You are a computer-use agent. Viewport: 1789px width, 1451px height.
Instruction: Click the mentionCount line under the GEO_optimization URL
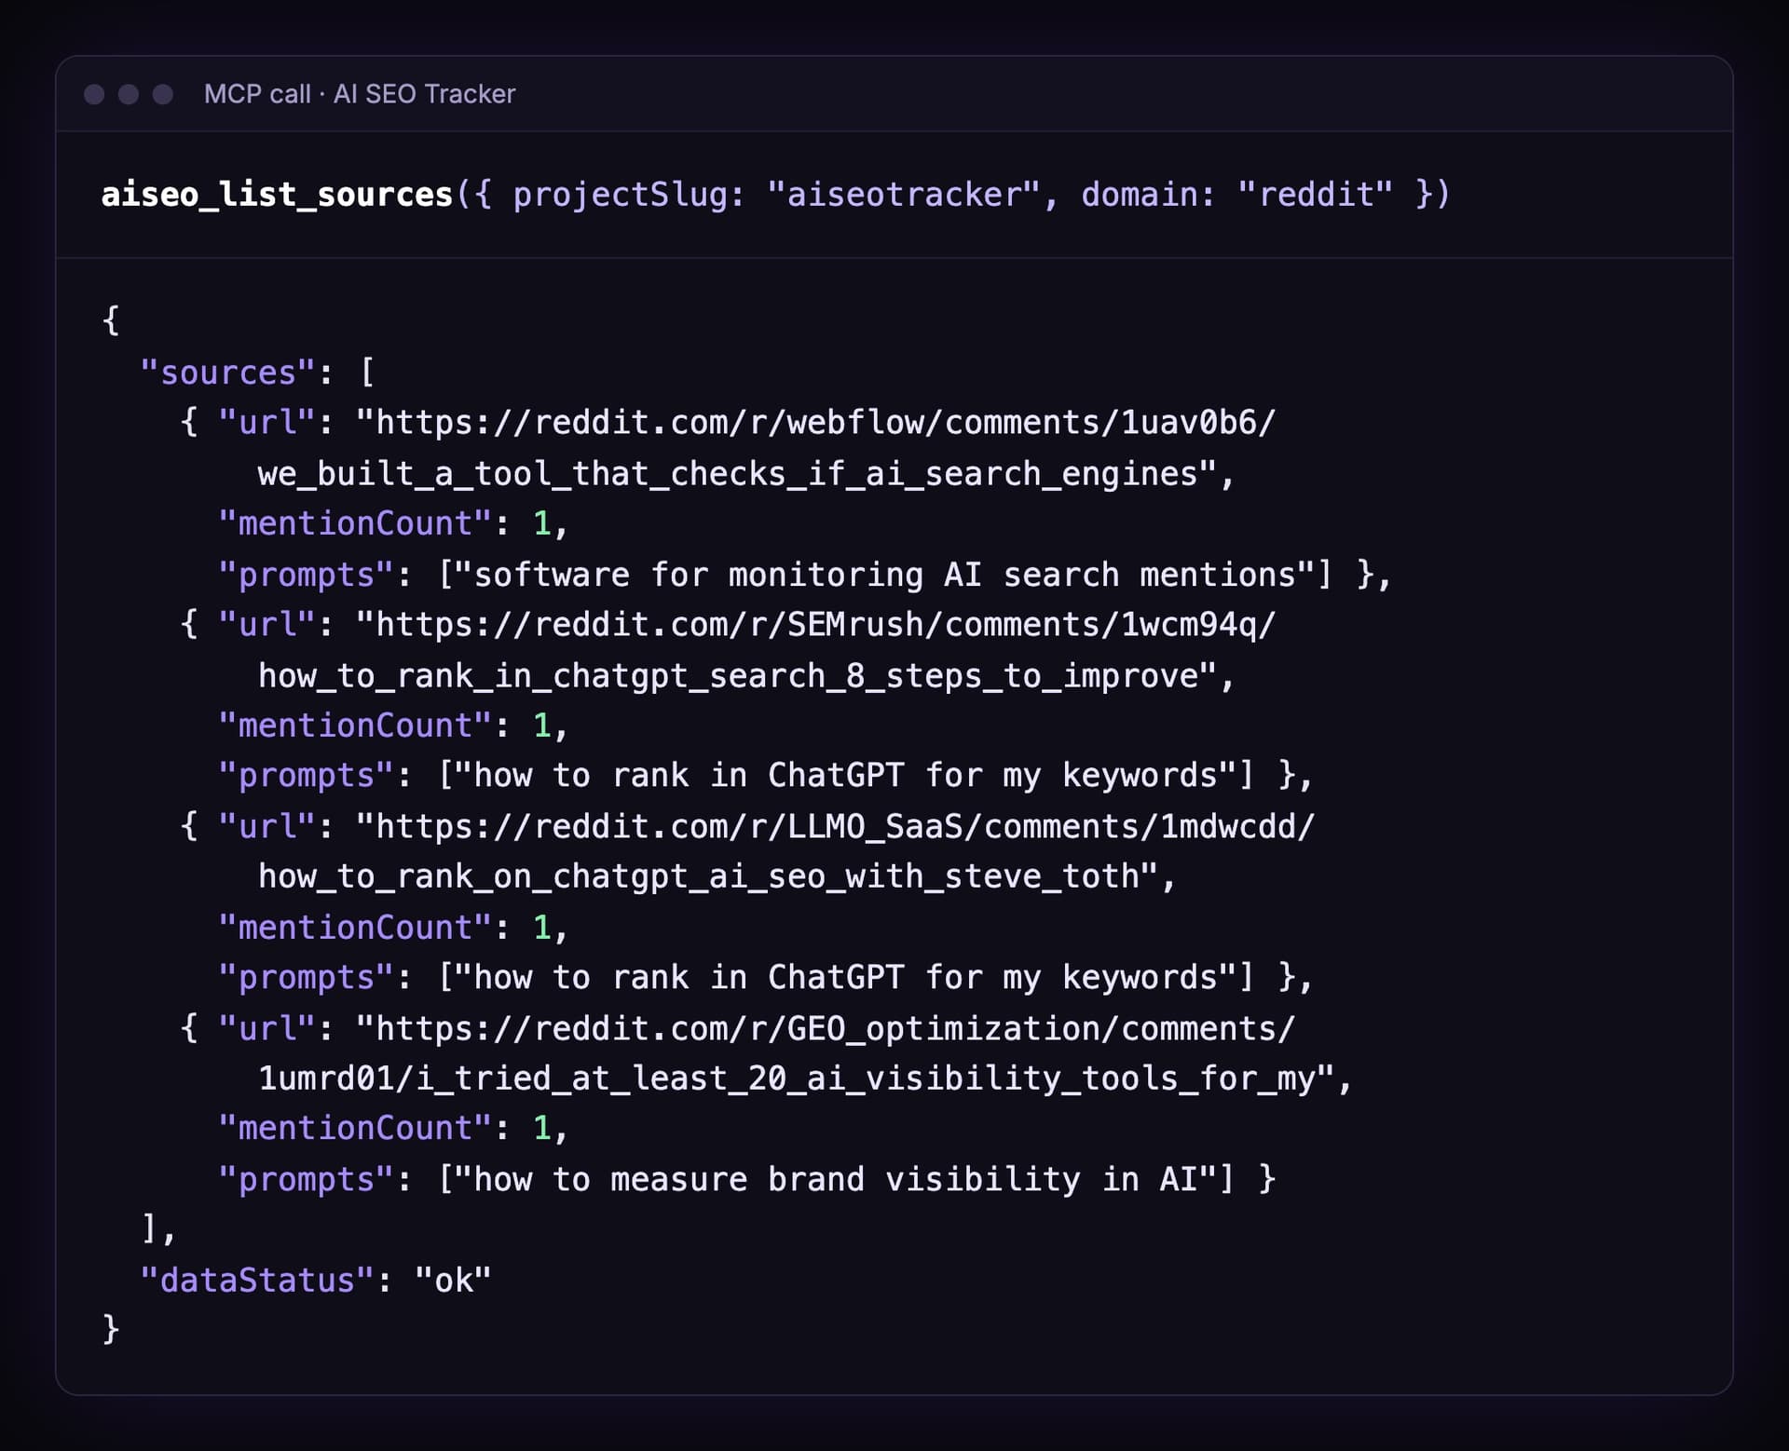pos(393,1129)
